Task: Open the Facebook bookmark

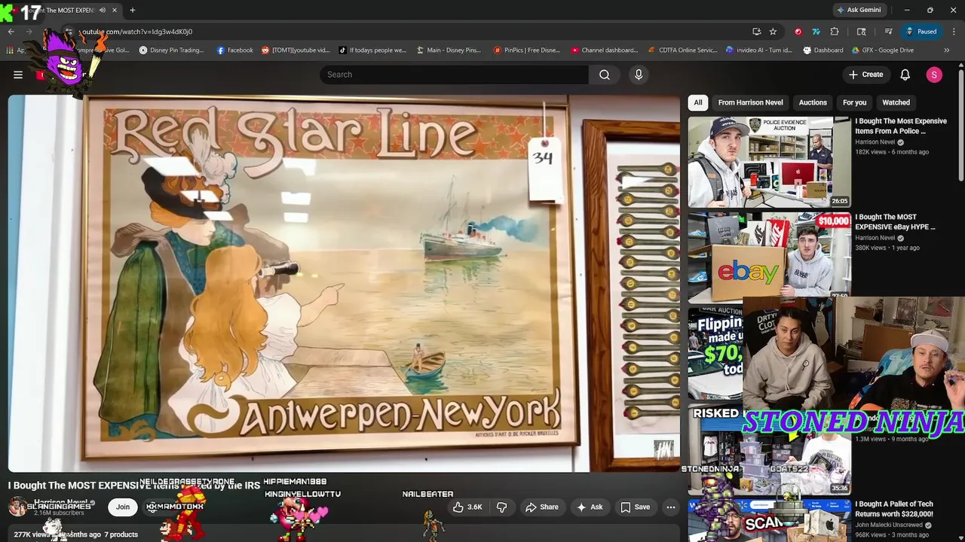Action: (234, 50)
